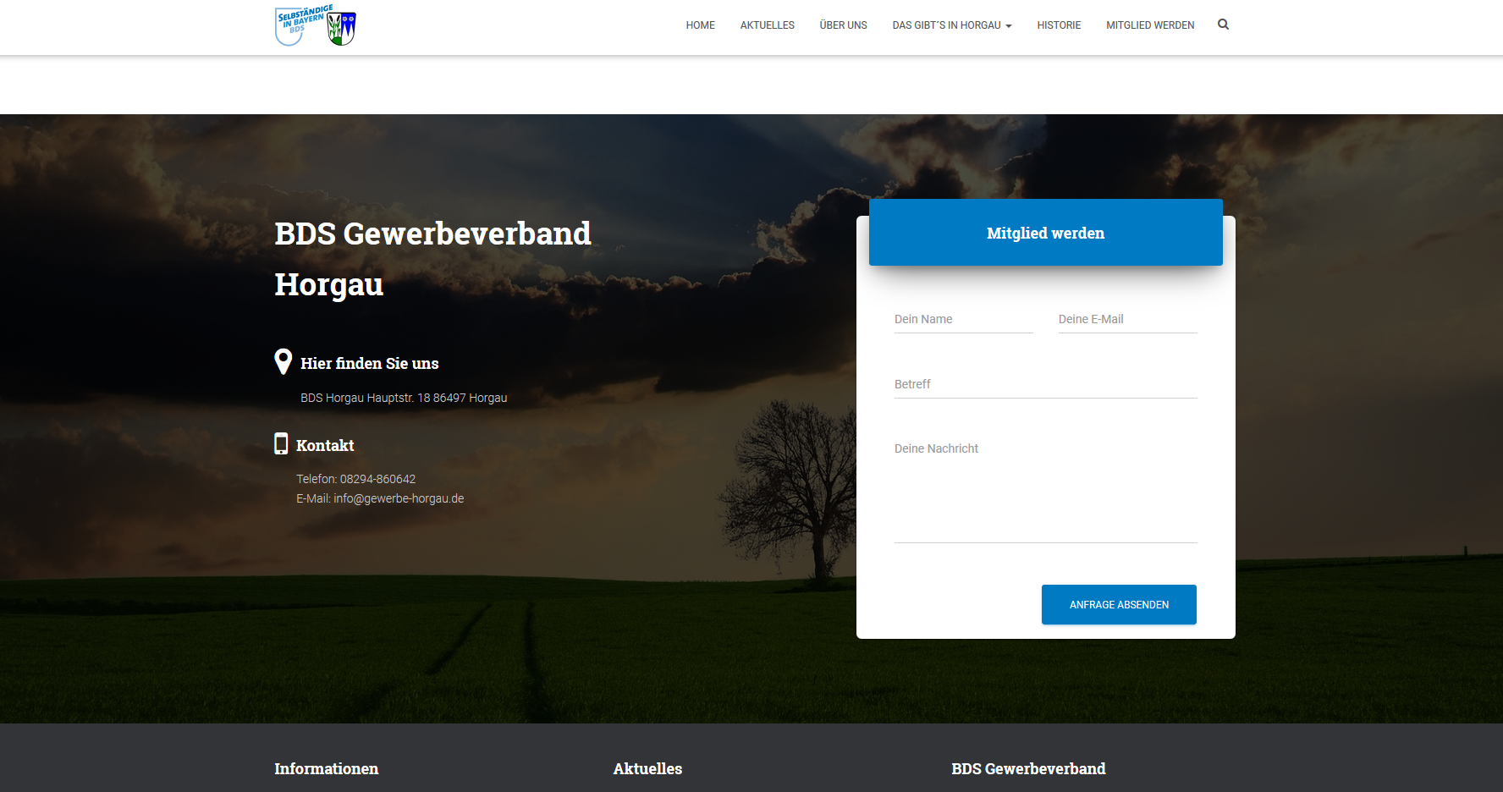1503x792 pixels.
Task: Focus the Dein Name input field
Action: pos(963,319)
